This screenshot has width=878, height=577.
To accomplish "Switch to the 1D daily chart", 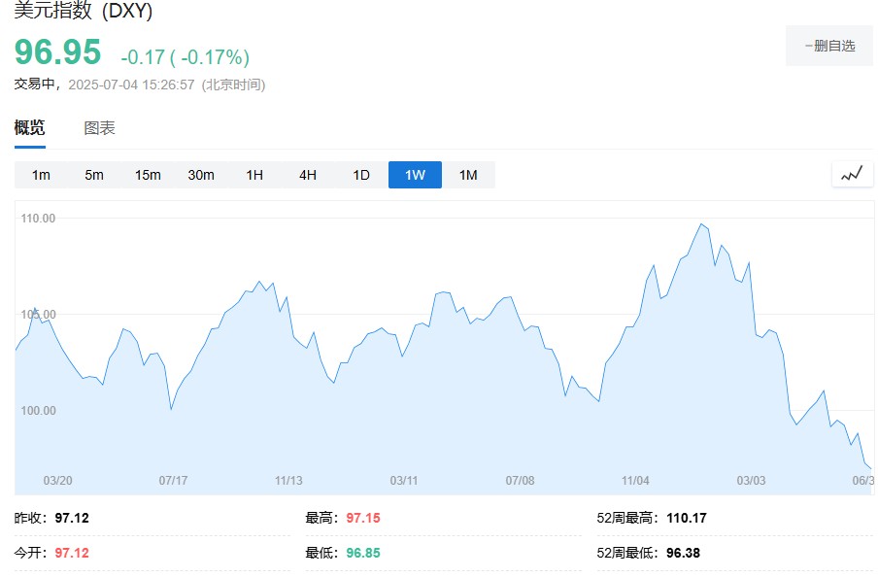I will [361, 175].
